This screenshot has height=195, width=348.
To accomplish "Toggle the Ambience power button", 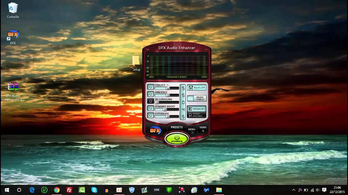I will click(150, 94).
